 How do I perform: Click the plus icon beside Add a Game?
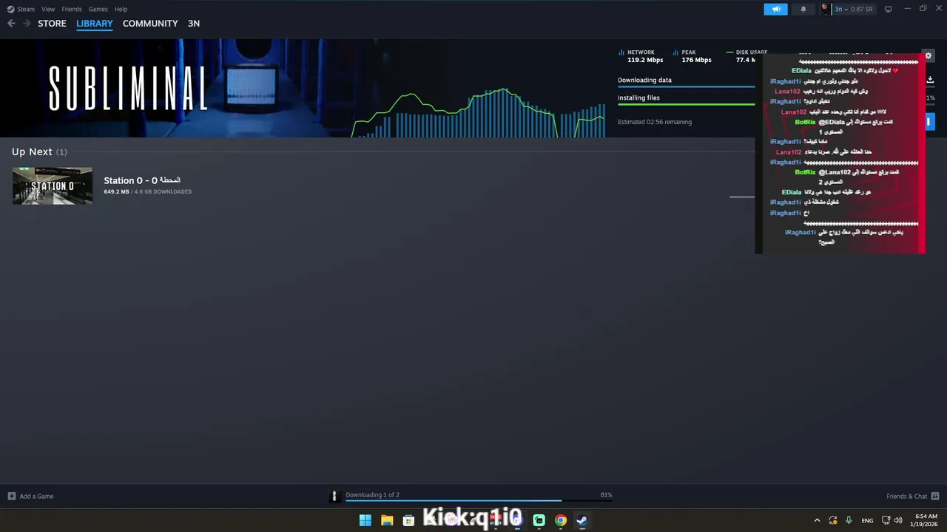(x=11, y=496)
